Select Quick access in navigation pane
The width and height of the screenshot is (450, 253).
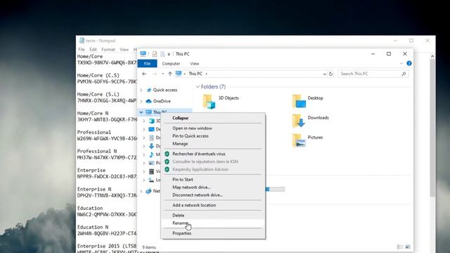pos(165,90)
